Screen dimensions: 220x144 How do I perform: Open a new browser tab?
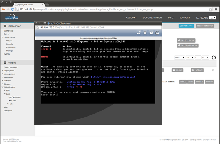pos(47,5)
